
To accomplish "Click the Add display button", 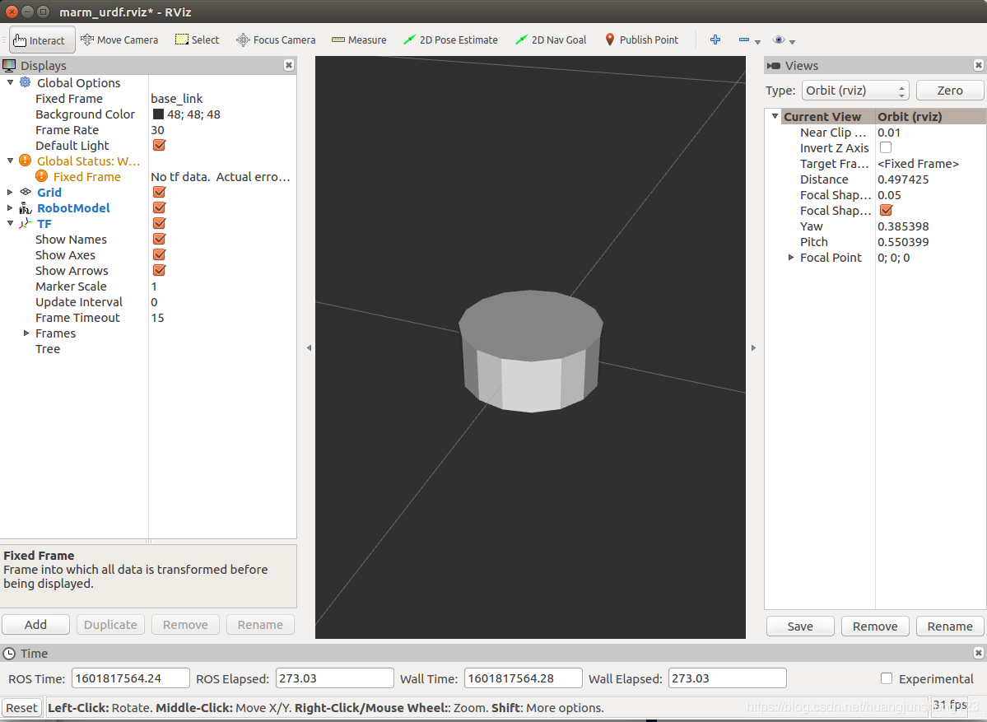I will click(36, 624).
